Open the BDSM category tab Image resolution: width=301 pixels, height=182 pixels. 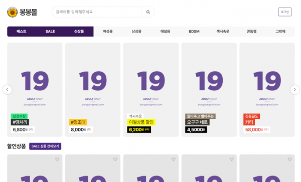point(194,32)
